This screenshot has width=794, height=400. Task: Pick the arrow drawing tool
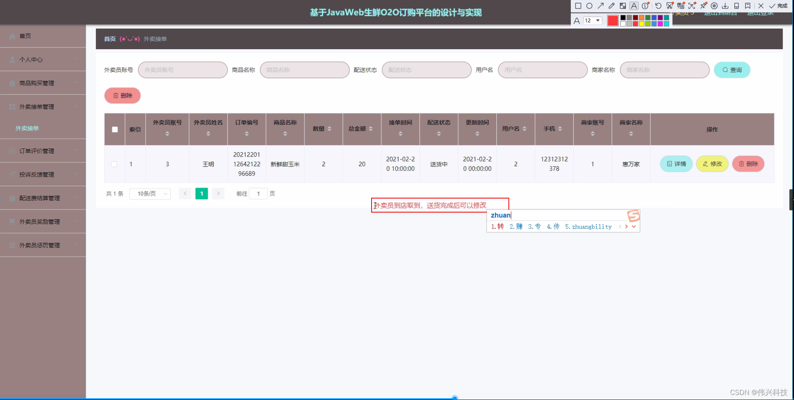[x=601, y=5]
